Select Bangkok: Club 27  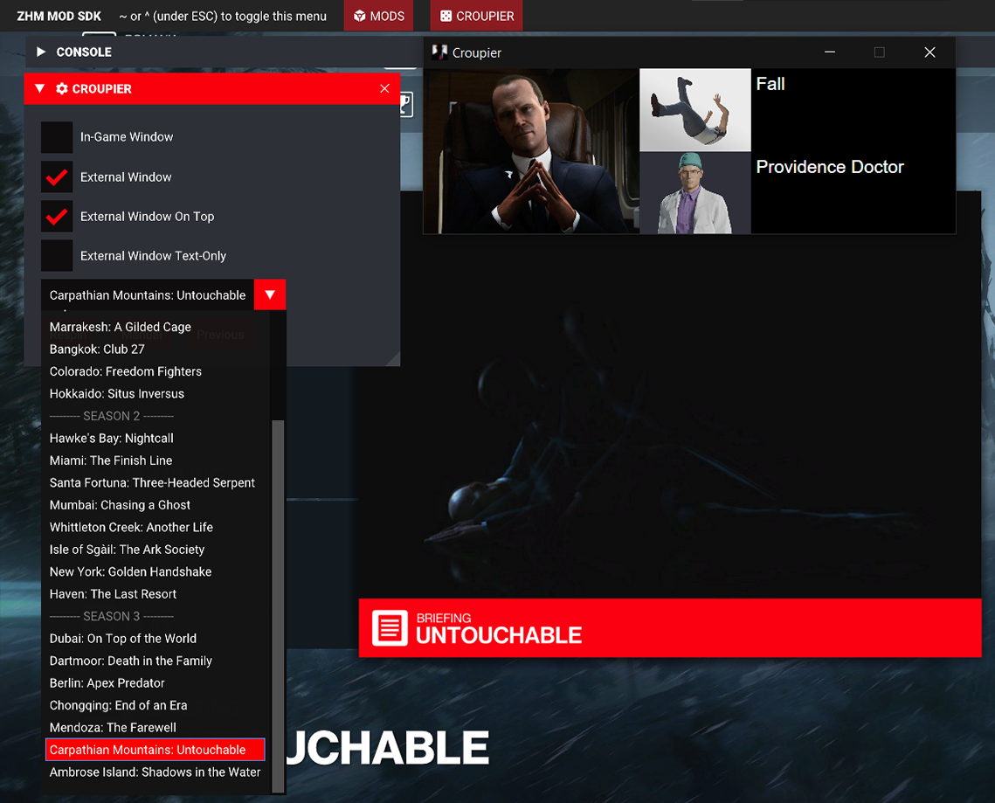[97, 350]
